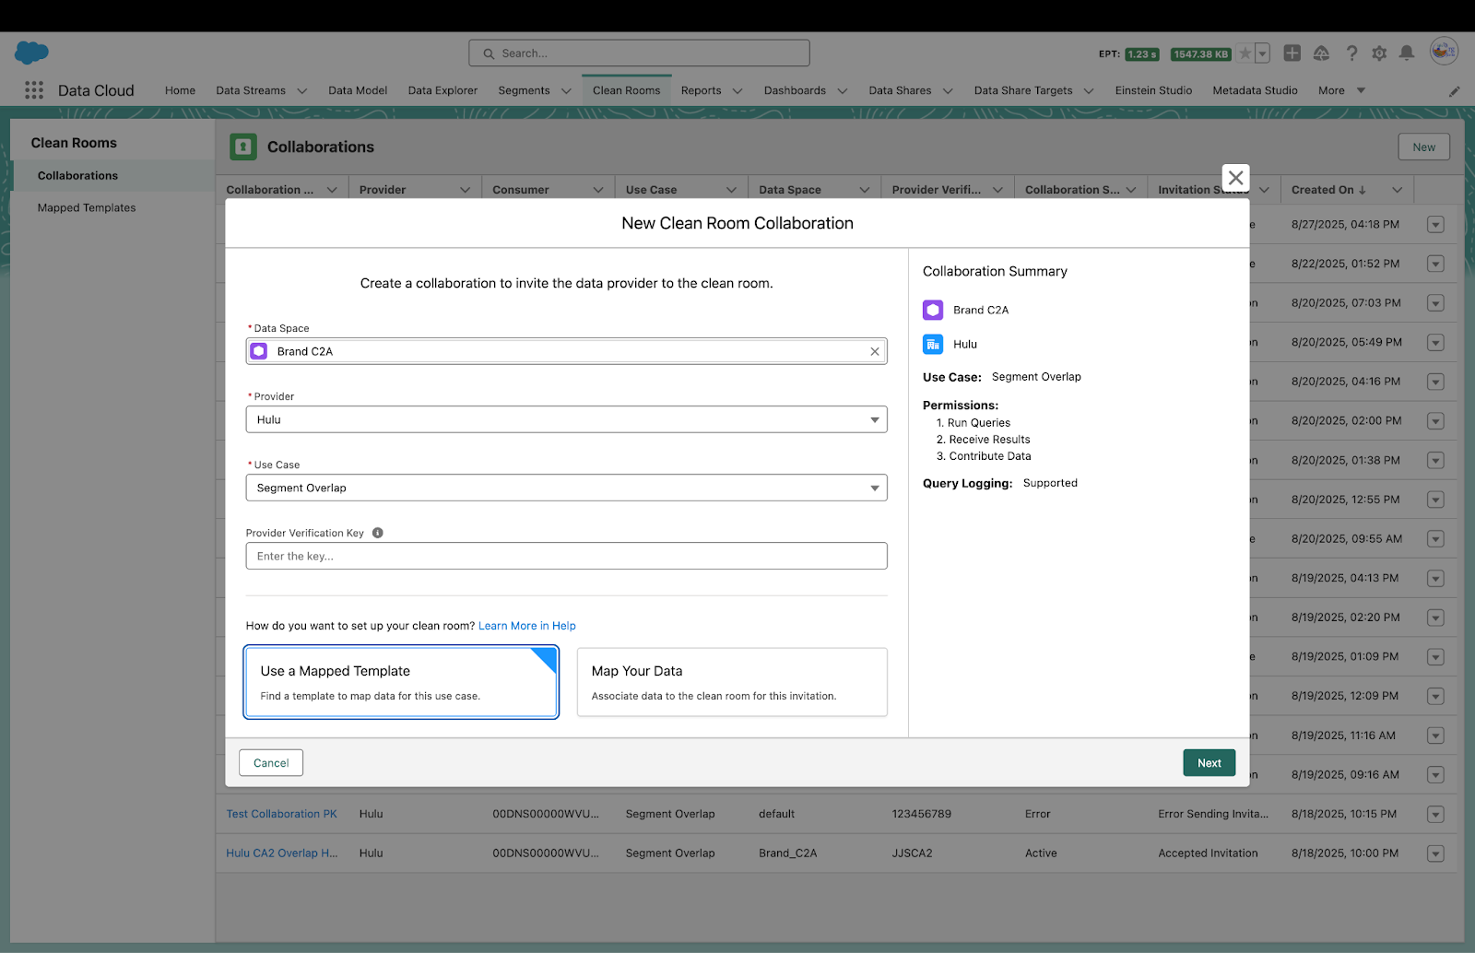Expand the Data Shares tab chevron

(948, 91)
